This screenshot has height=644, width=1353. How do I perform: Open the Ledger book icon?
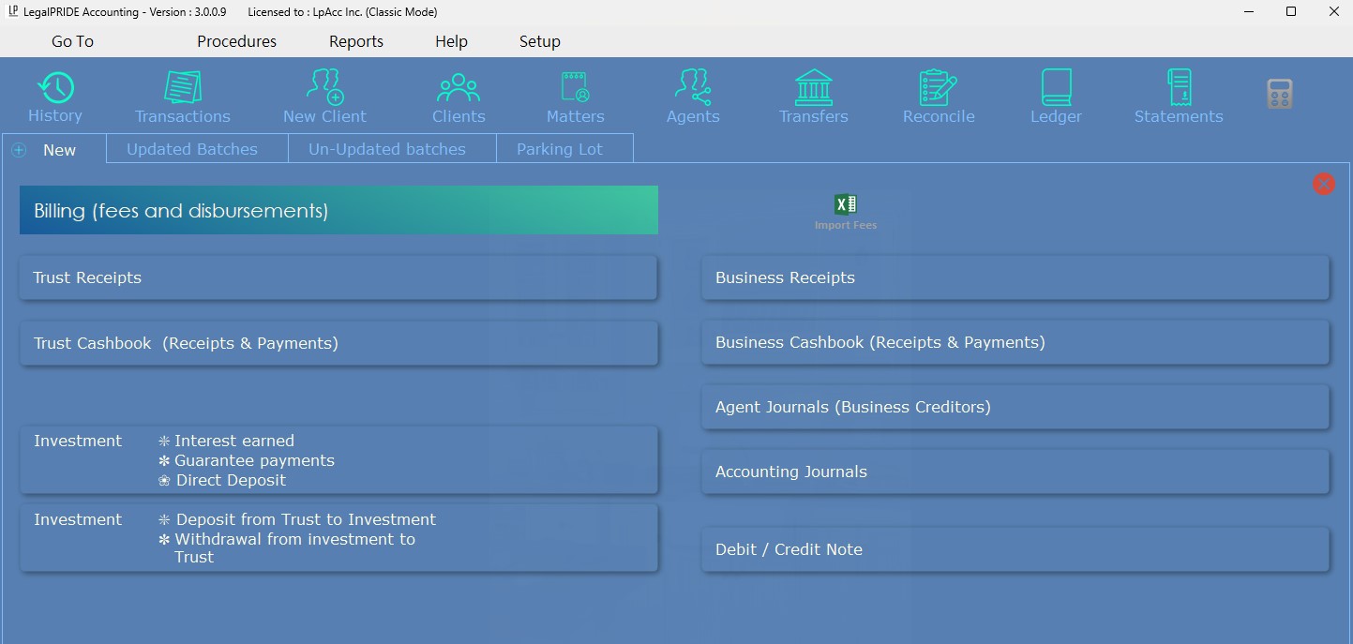click(1056, 88)
